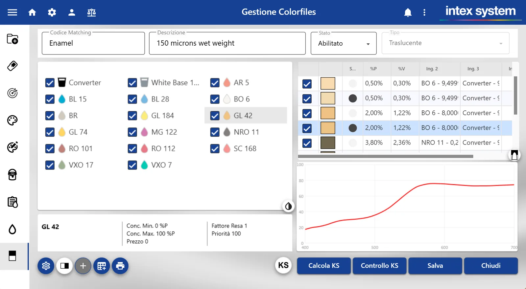
Task: Open the hamburger navigation menu
Action: click(x=12, y=12)
